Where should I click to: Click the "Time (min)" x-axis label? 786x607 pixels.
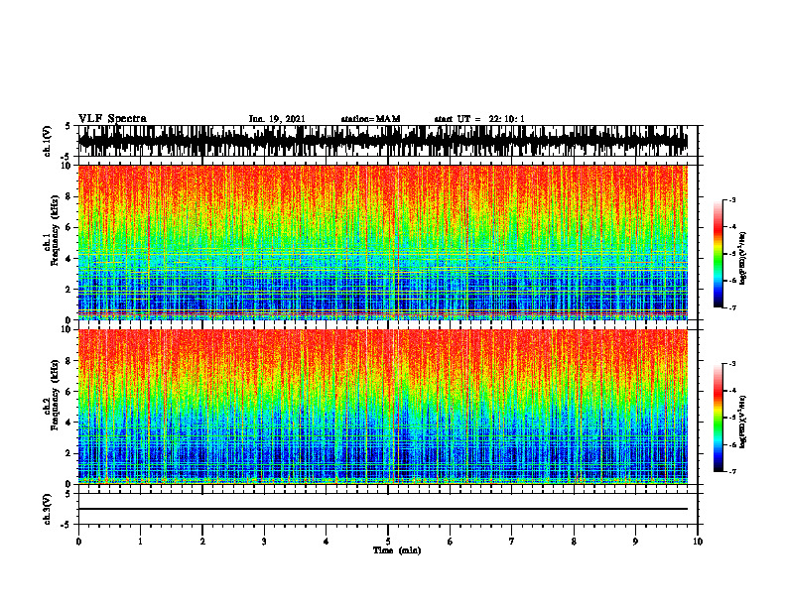(397, 550)
